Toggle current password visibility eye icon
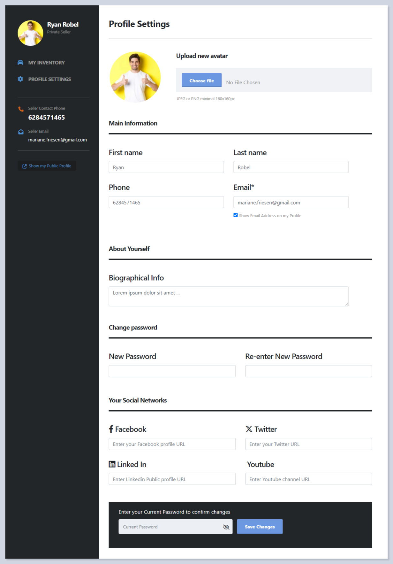 click(x=226, y=527)
